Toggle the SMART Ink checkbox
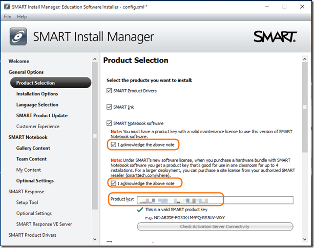This screenshot has height=248, width=314. point(109,107)
